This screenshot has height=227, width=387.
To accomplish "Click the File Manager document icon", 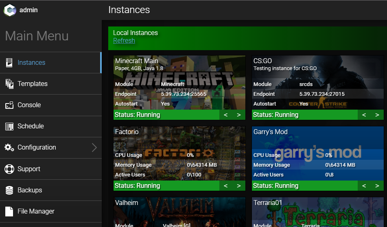I will coord(9,212).
